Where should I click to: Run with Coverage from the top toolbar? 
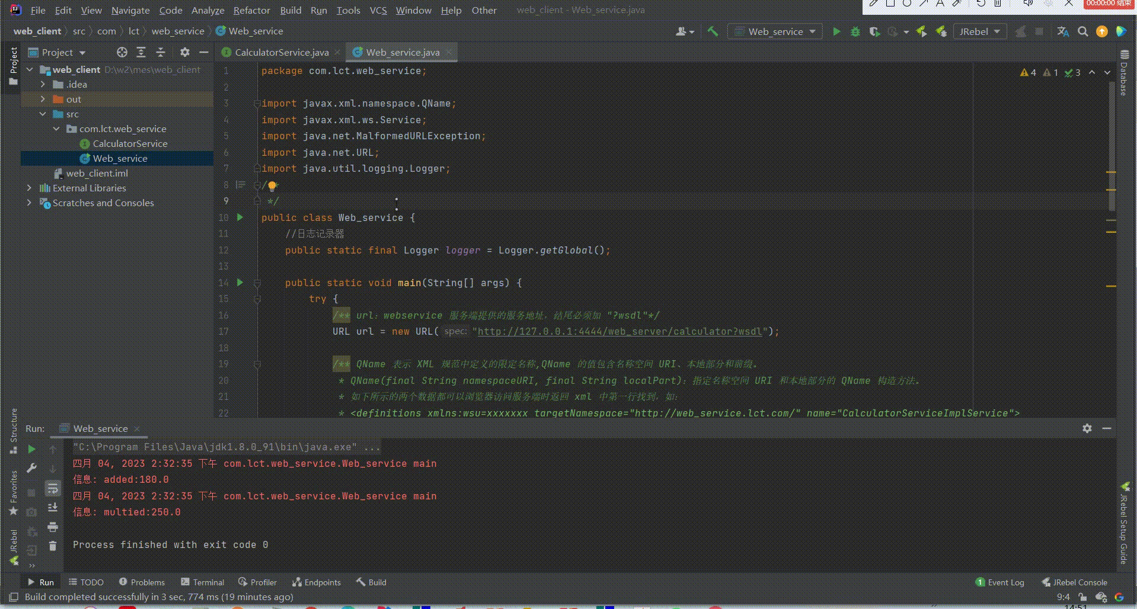[x=874, y=31]
